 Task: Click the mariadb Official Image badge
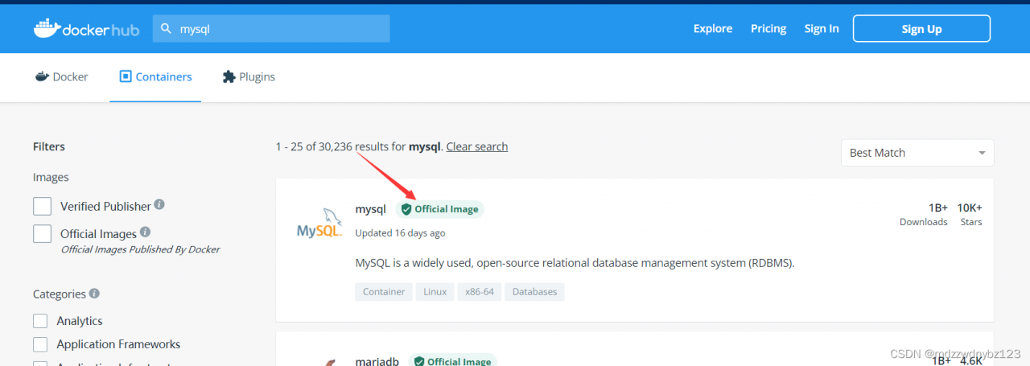point(452,361)
